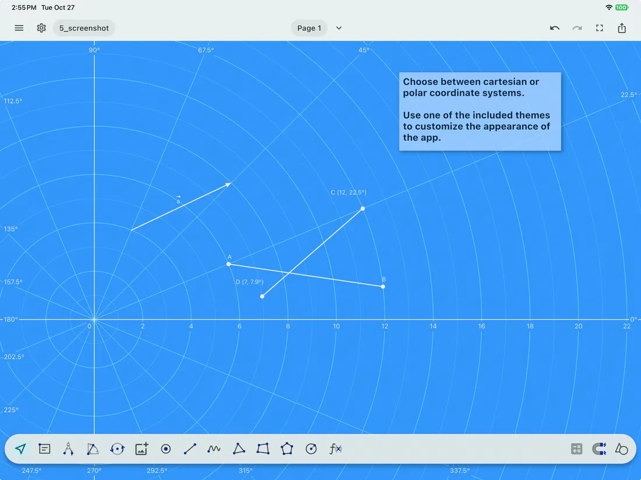Open the share export menu
This screenshot has height=480, width=641.
(622, 28)
